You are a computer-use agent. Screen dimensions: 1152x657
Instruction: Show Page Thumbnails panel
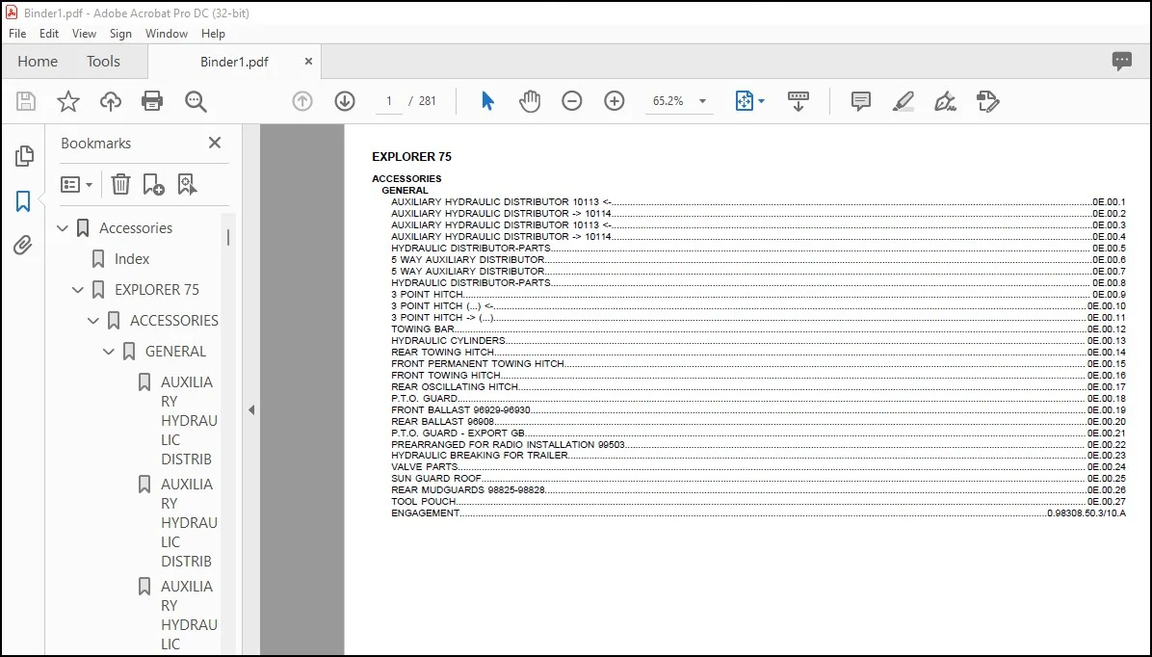tap(24, 156)
